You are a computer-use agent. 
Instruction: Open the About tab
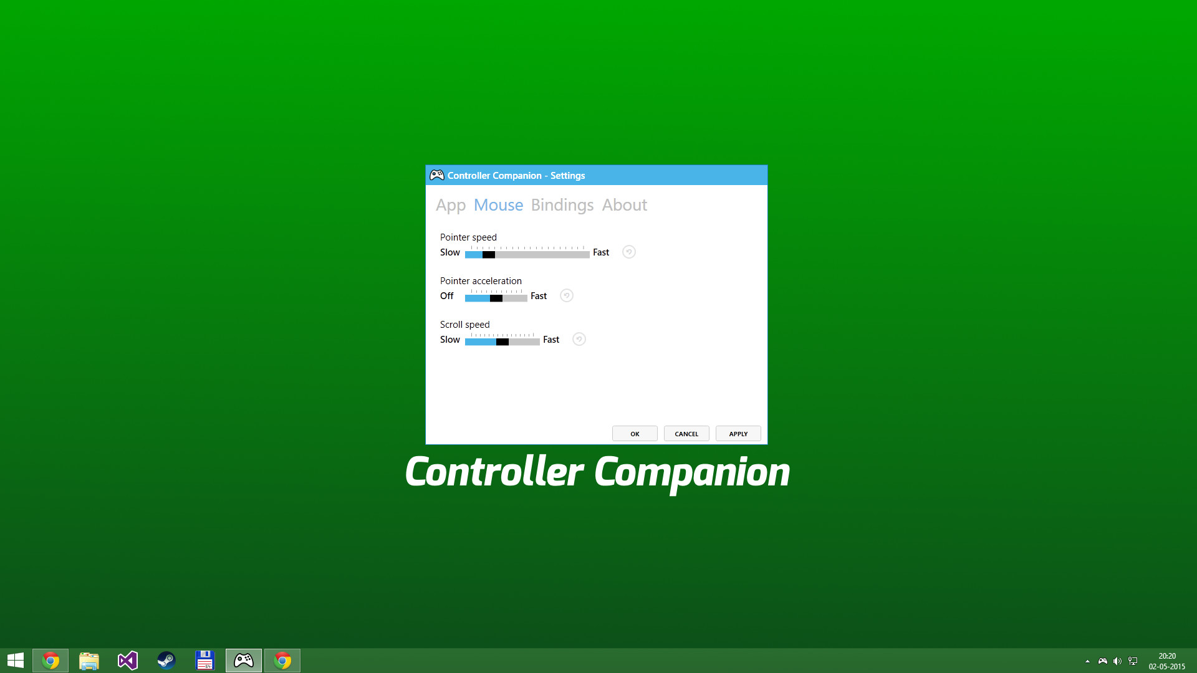pos(624,205)
